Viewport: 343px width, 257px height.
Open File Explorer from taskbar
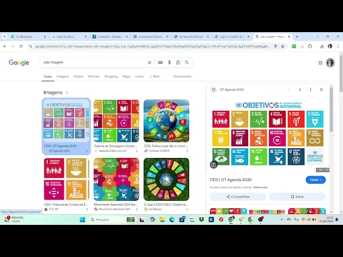[162, 220]
